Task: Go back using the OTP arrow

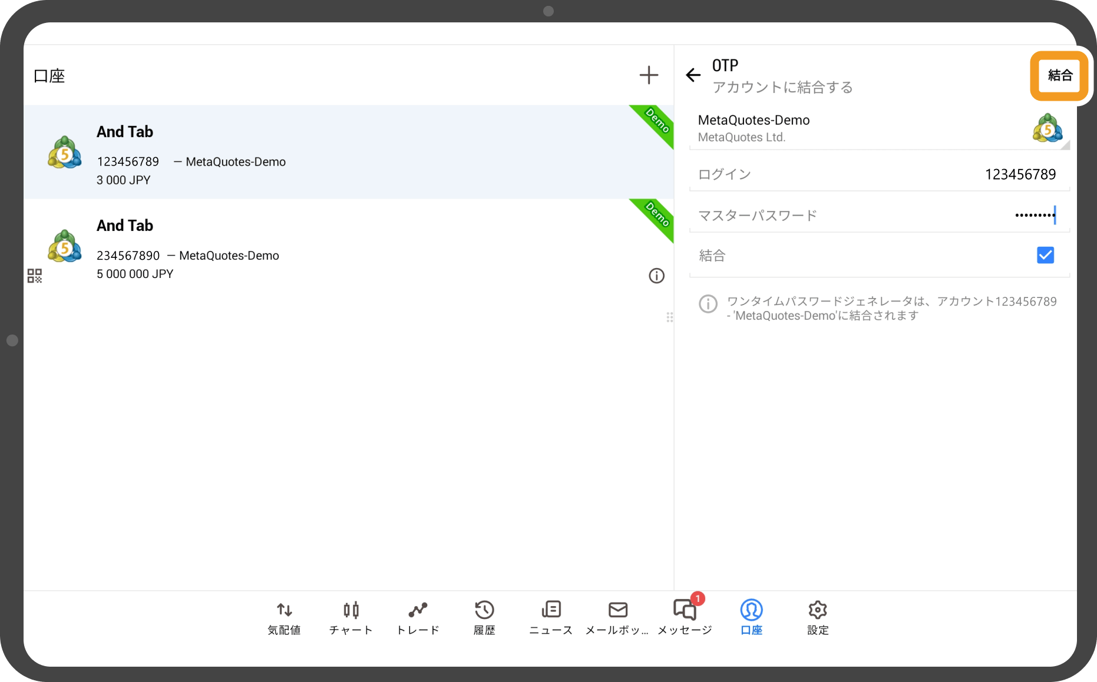Action: point(693,75)
